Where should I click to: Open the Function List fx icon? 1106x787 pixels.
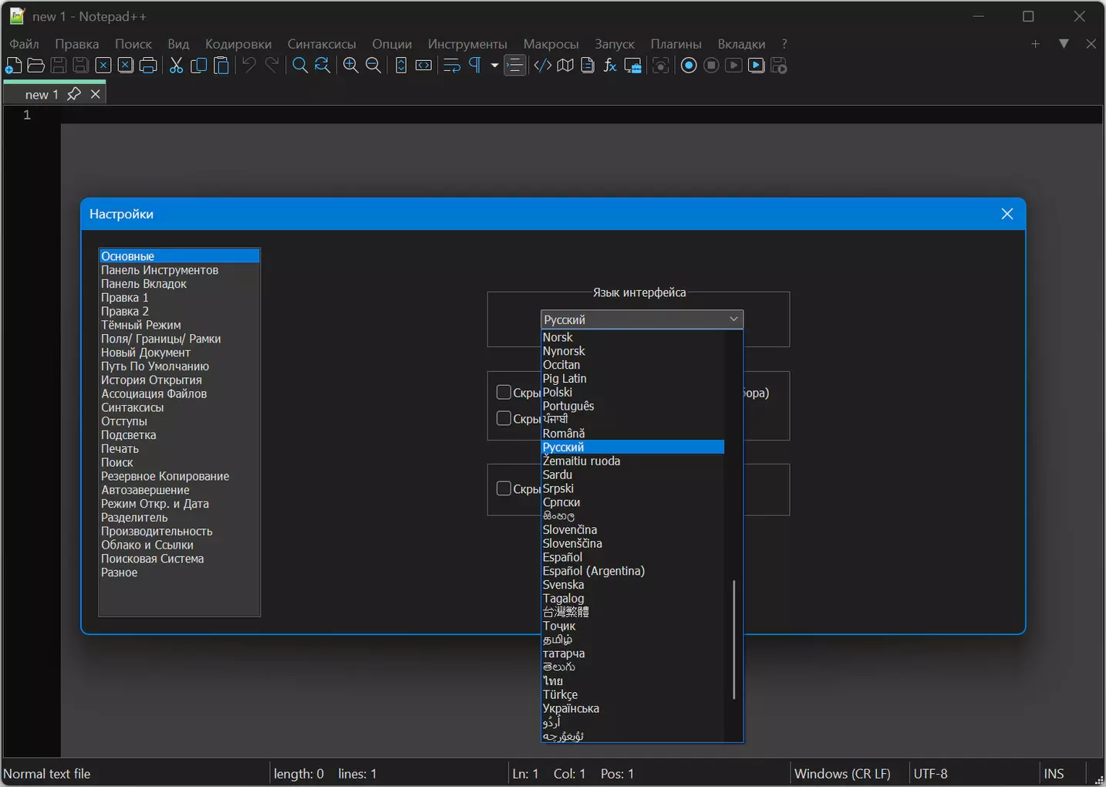610,66
